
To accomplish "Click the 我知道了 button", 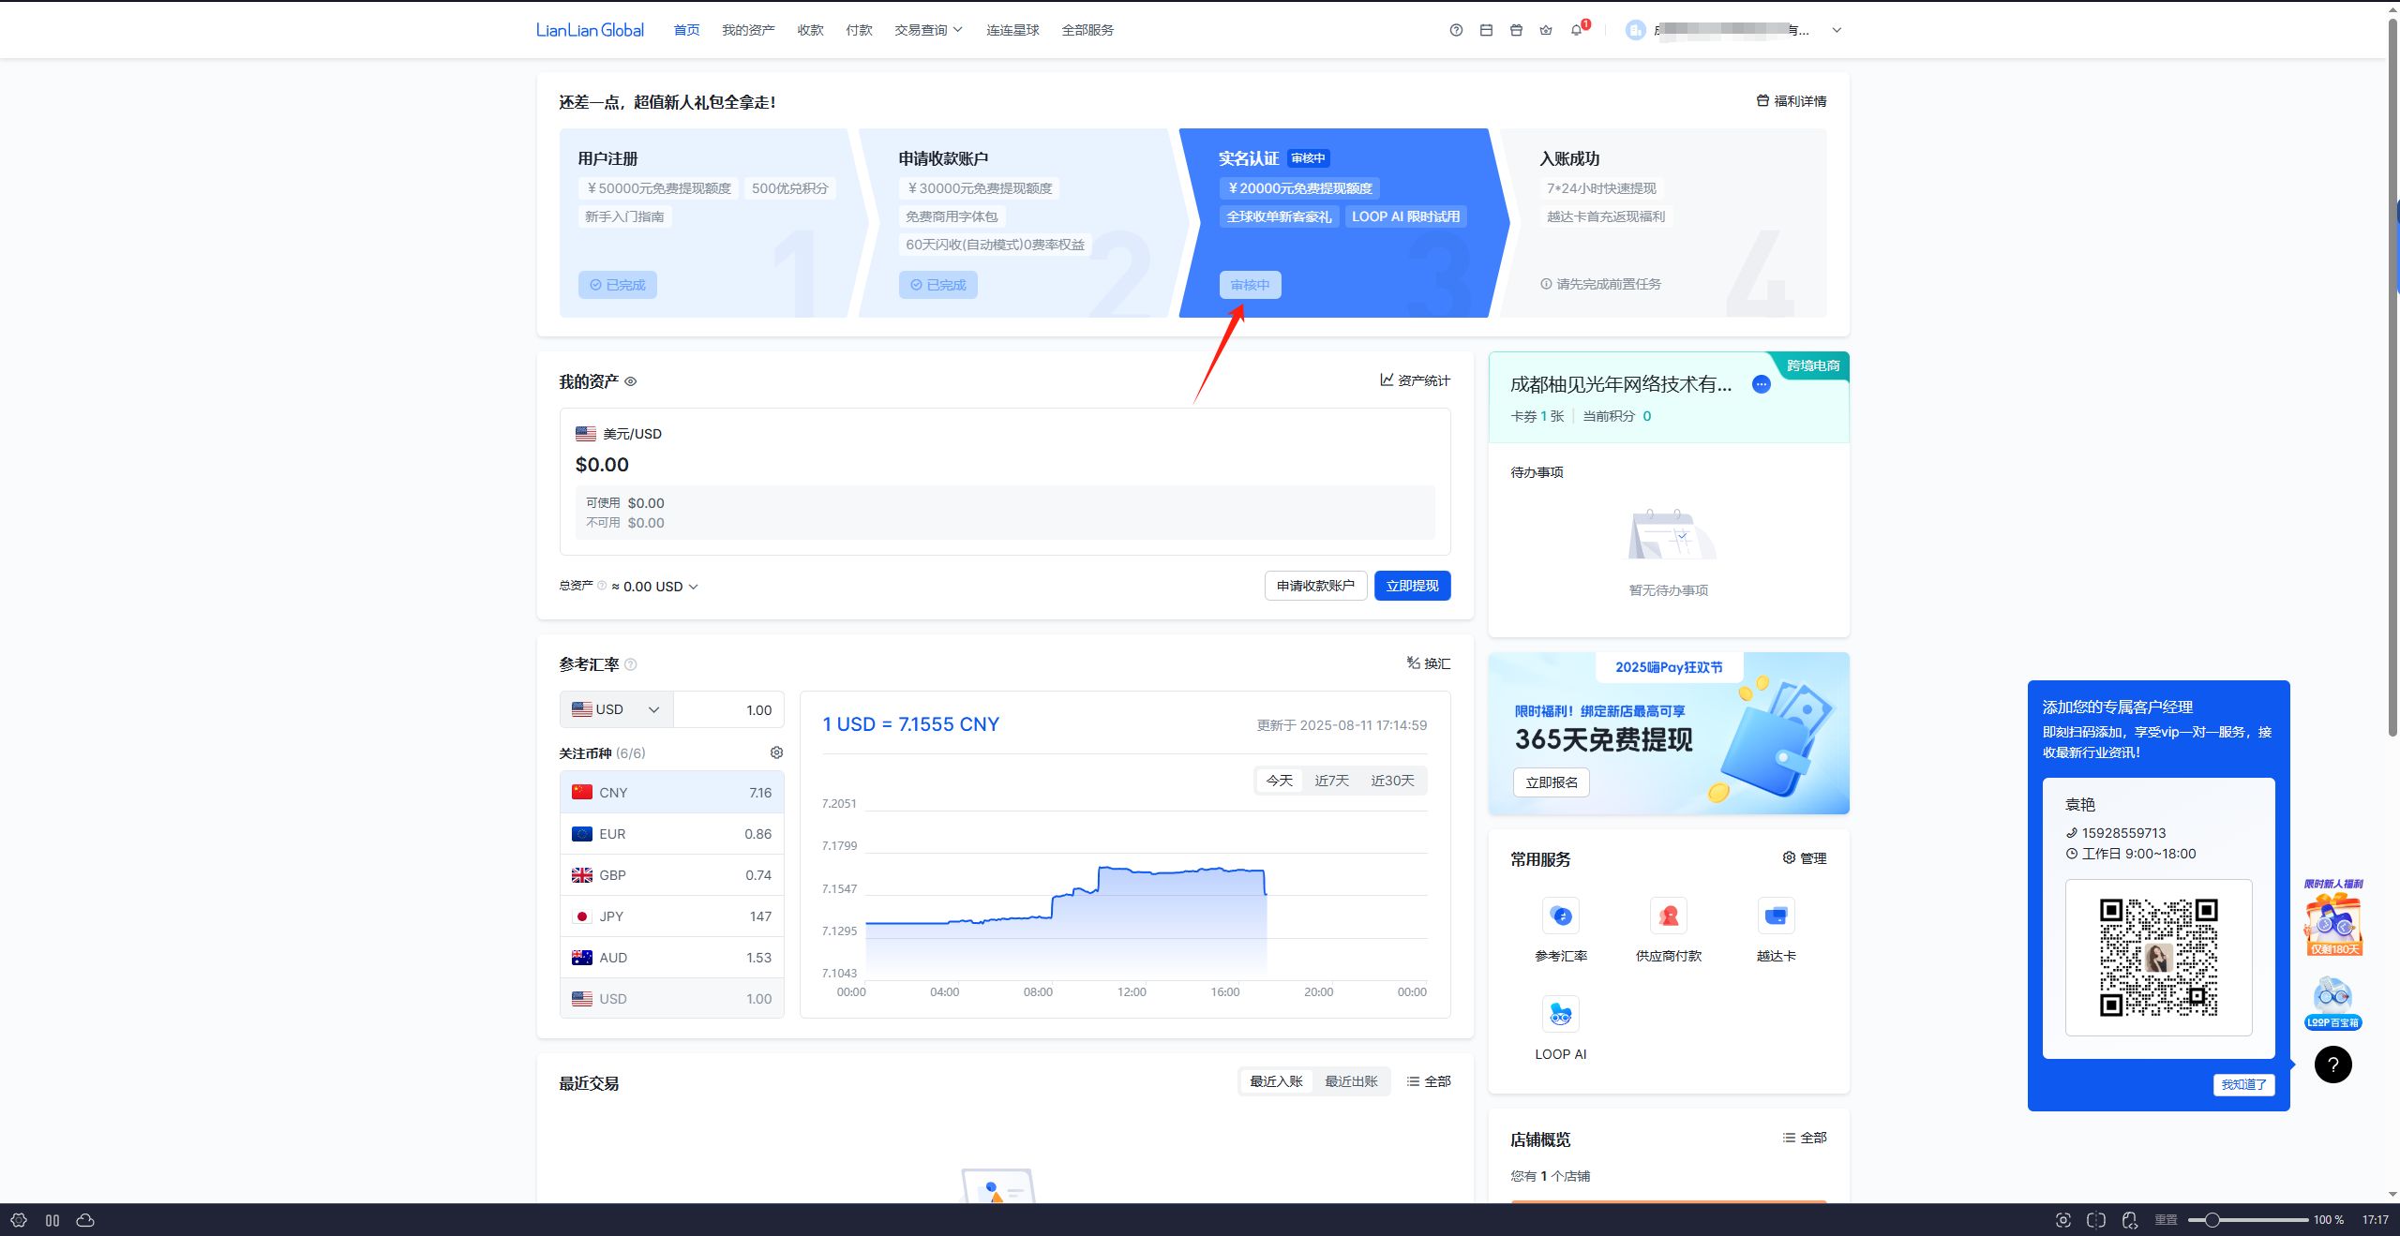I will tap(2243, 1084).
